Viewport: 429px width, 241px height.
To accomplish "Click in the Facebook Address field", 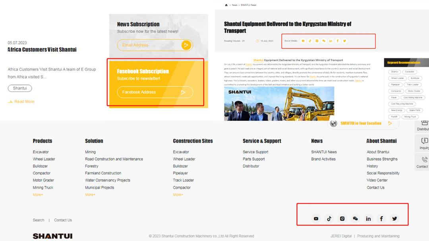I will [155, 92].
